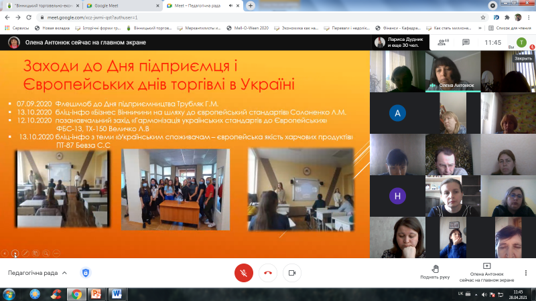The width and height of the screenshot is (536, 301).
Task: Click the zoom magnifier on slide controls
Action: (46, 254)
